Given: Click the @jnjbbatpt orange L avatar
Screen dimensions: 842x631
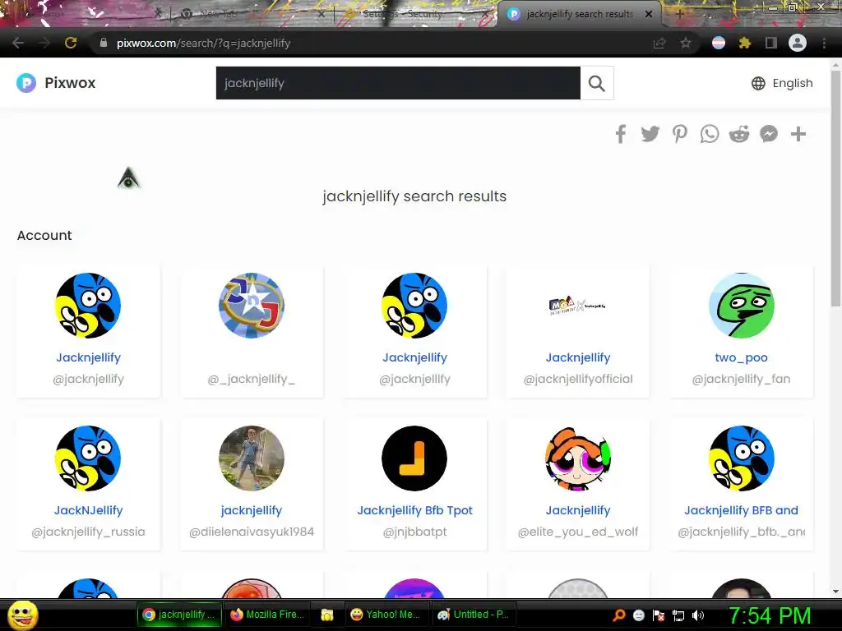Looking at the screenshot, I should [414, 458].
